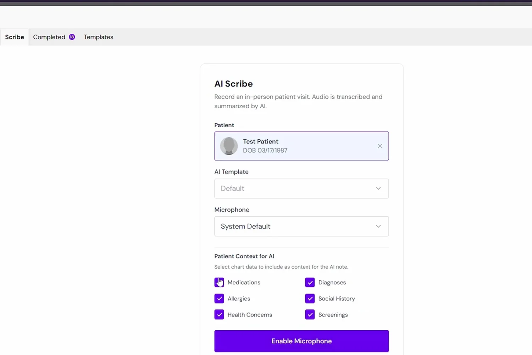Toggle the Allergies checkbox
Screen dimensions: 532x355
tap(219, 299)
